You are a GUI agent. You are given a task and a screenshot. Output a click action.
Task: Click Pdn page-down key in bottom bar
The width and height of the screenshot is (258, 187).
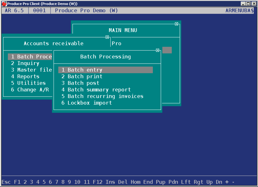[173, 182]
